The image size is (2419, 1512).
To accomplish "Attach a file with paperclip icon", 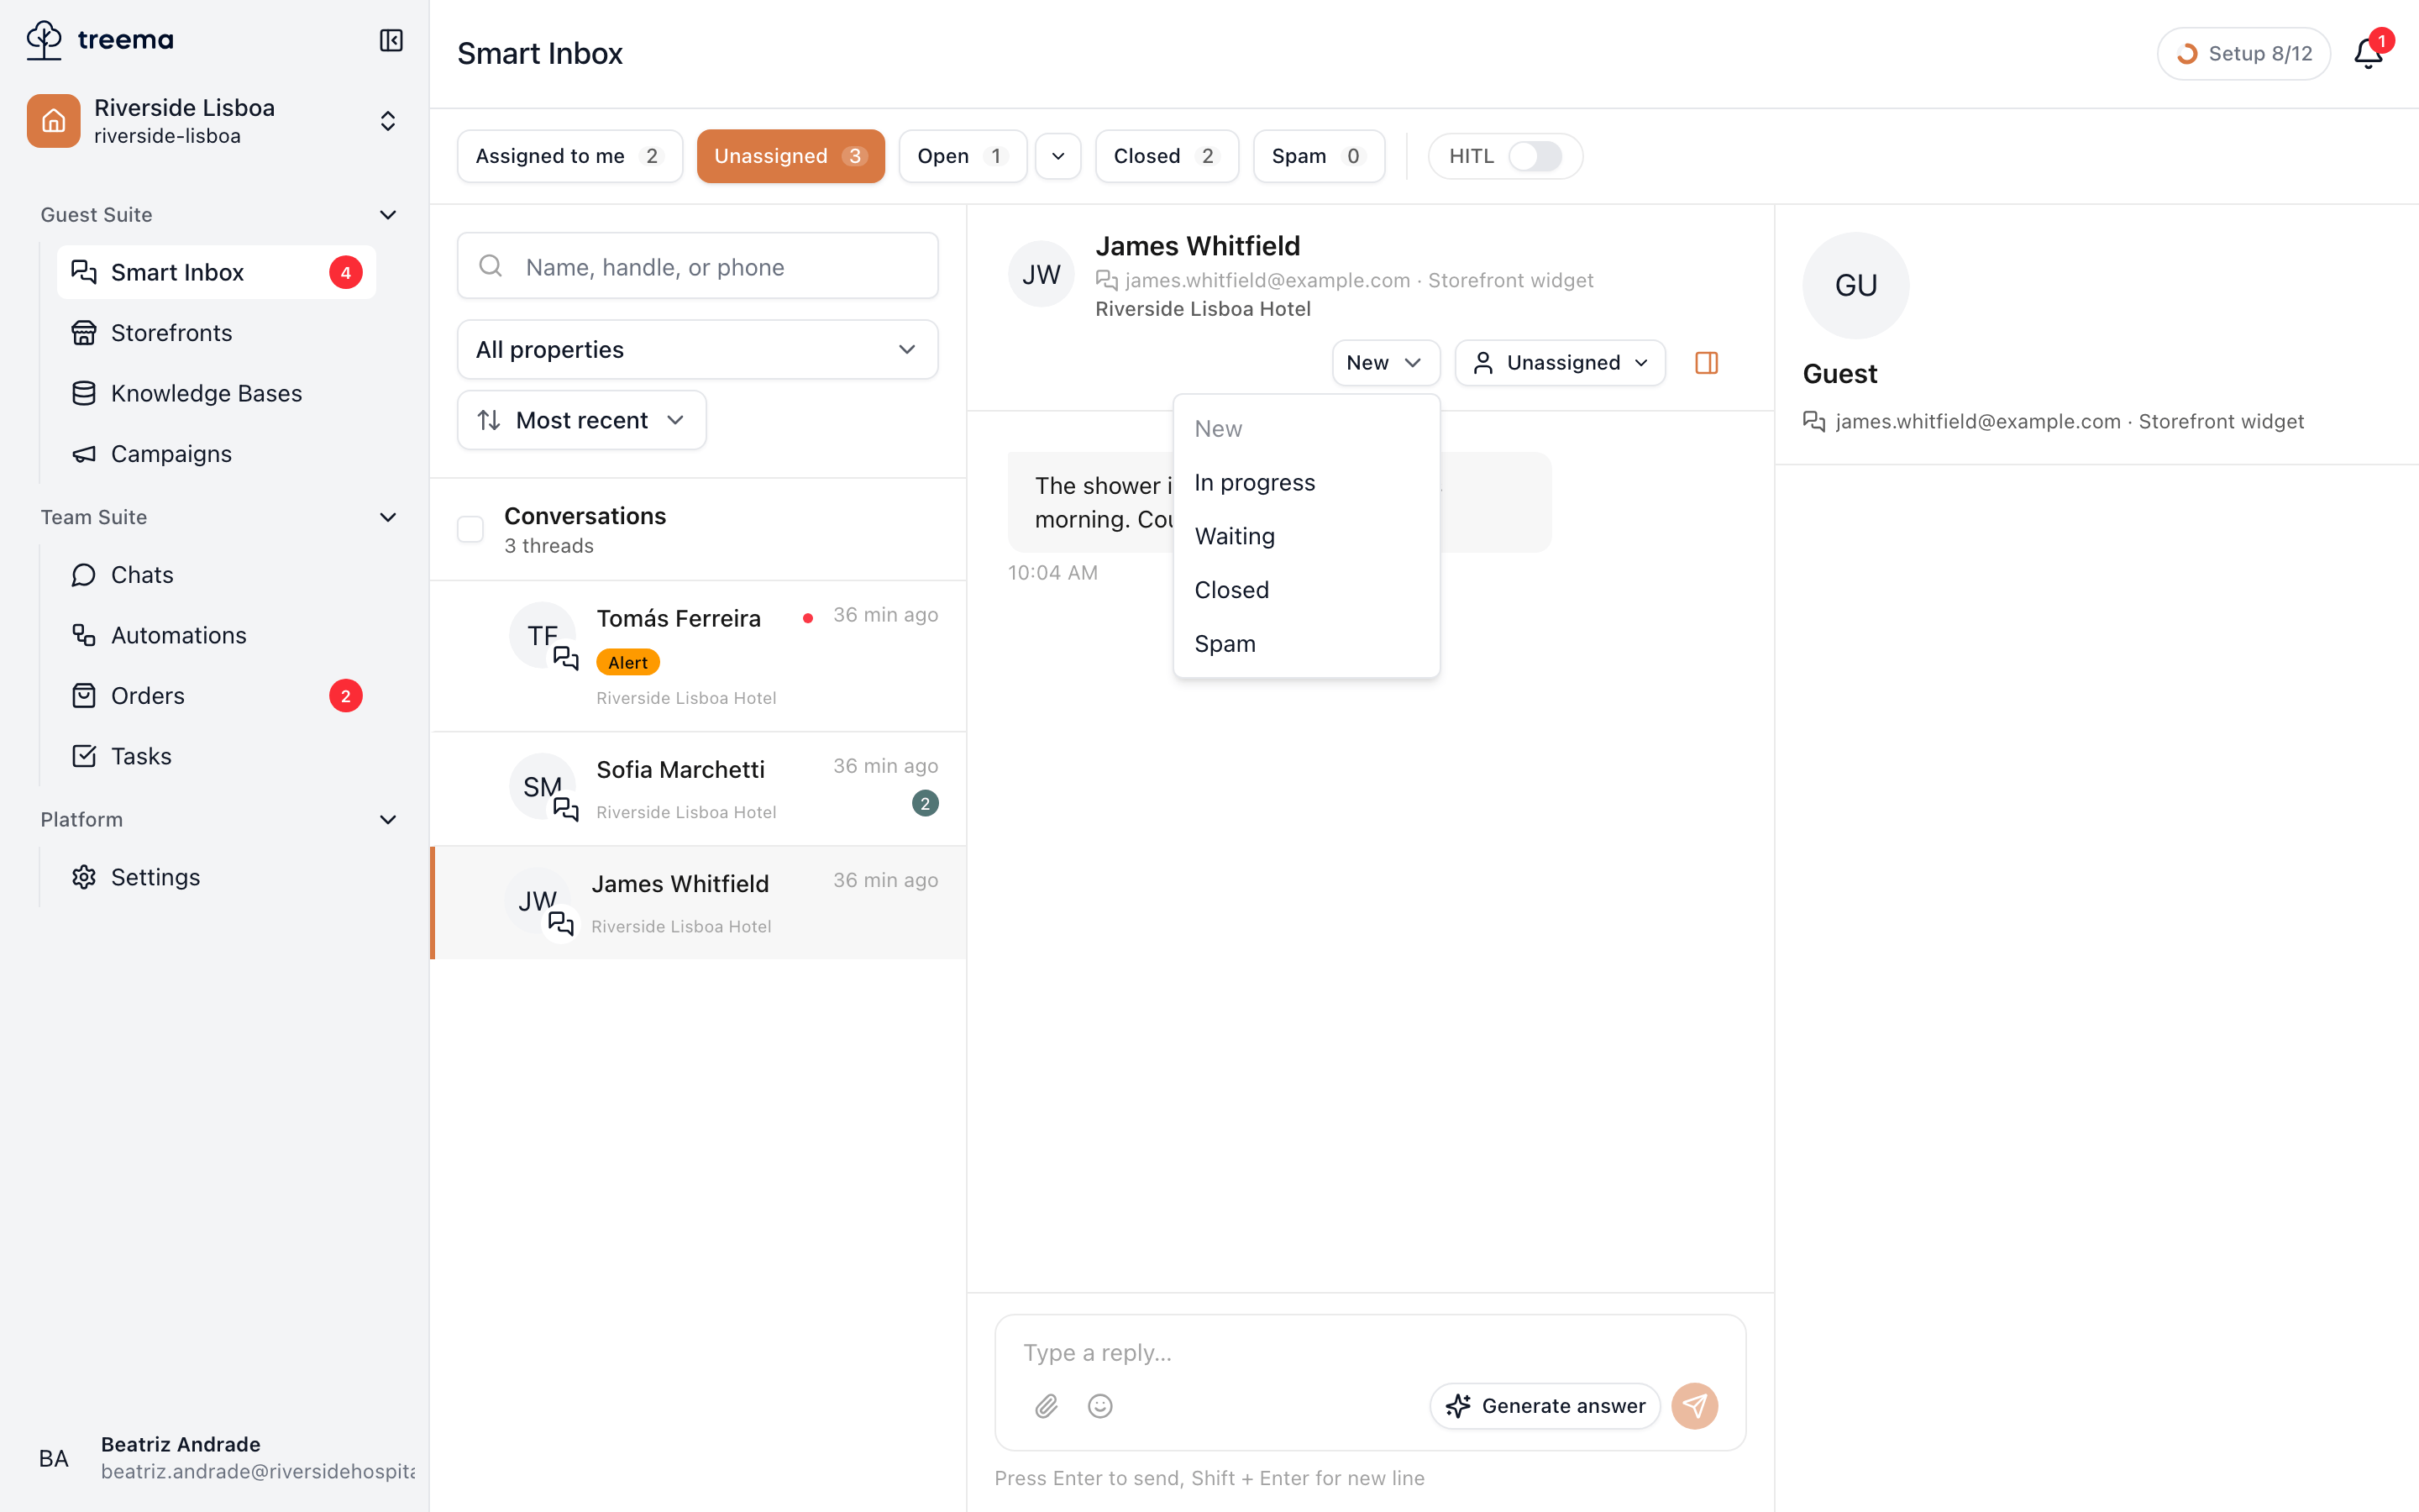I will [1046, 1406].
